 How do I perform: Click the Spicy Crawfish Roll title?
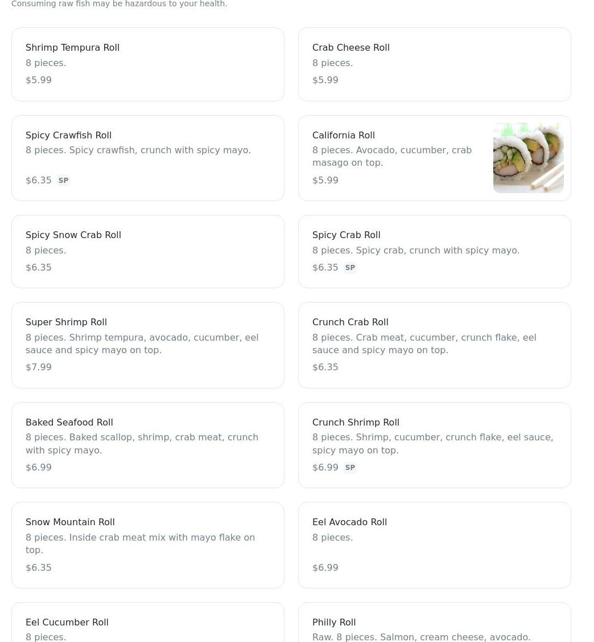coord(68,136)
